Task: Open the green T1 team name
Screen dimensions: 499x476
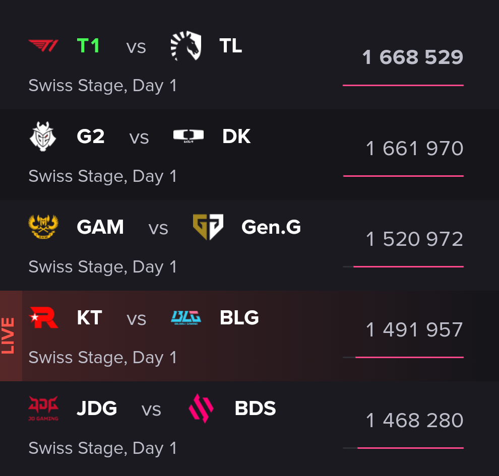Action: [x=88, y=46]
